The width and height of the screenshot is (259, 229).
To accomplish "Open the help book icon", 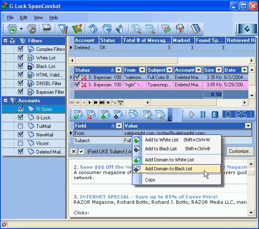I will click(x=195, y=29).
